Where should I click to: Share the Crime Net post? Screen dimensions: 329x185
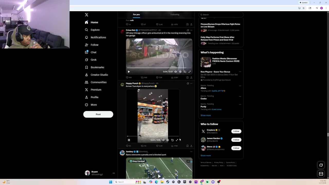point(191,77)
